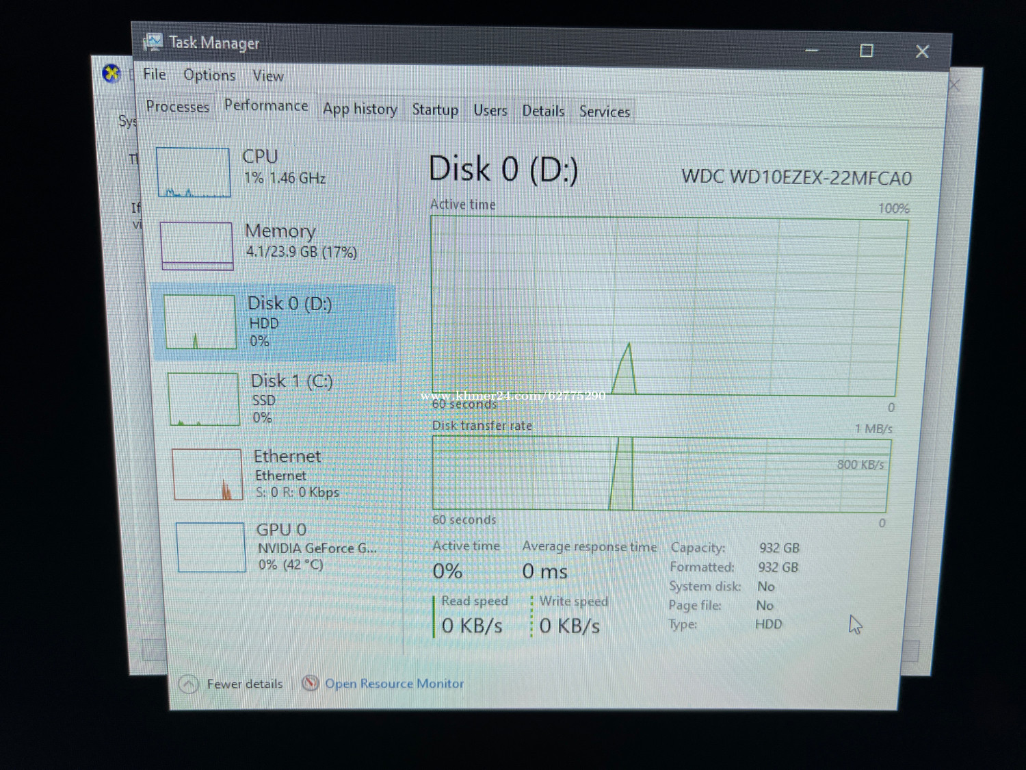Click the Disk 0 (D:) graph thumbnail

(x=200, y=322)
